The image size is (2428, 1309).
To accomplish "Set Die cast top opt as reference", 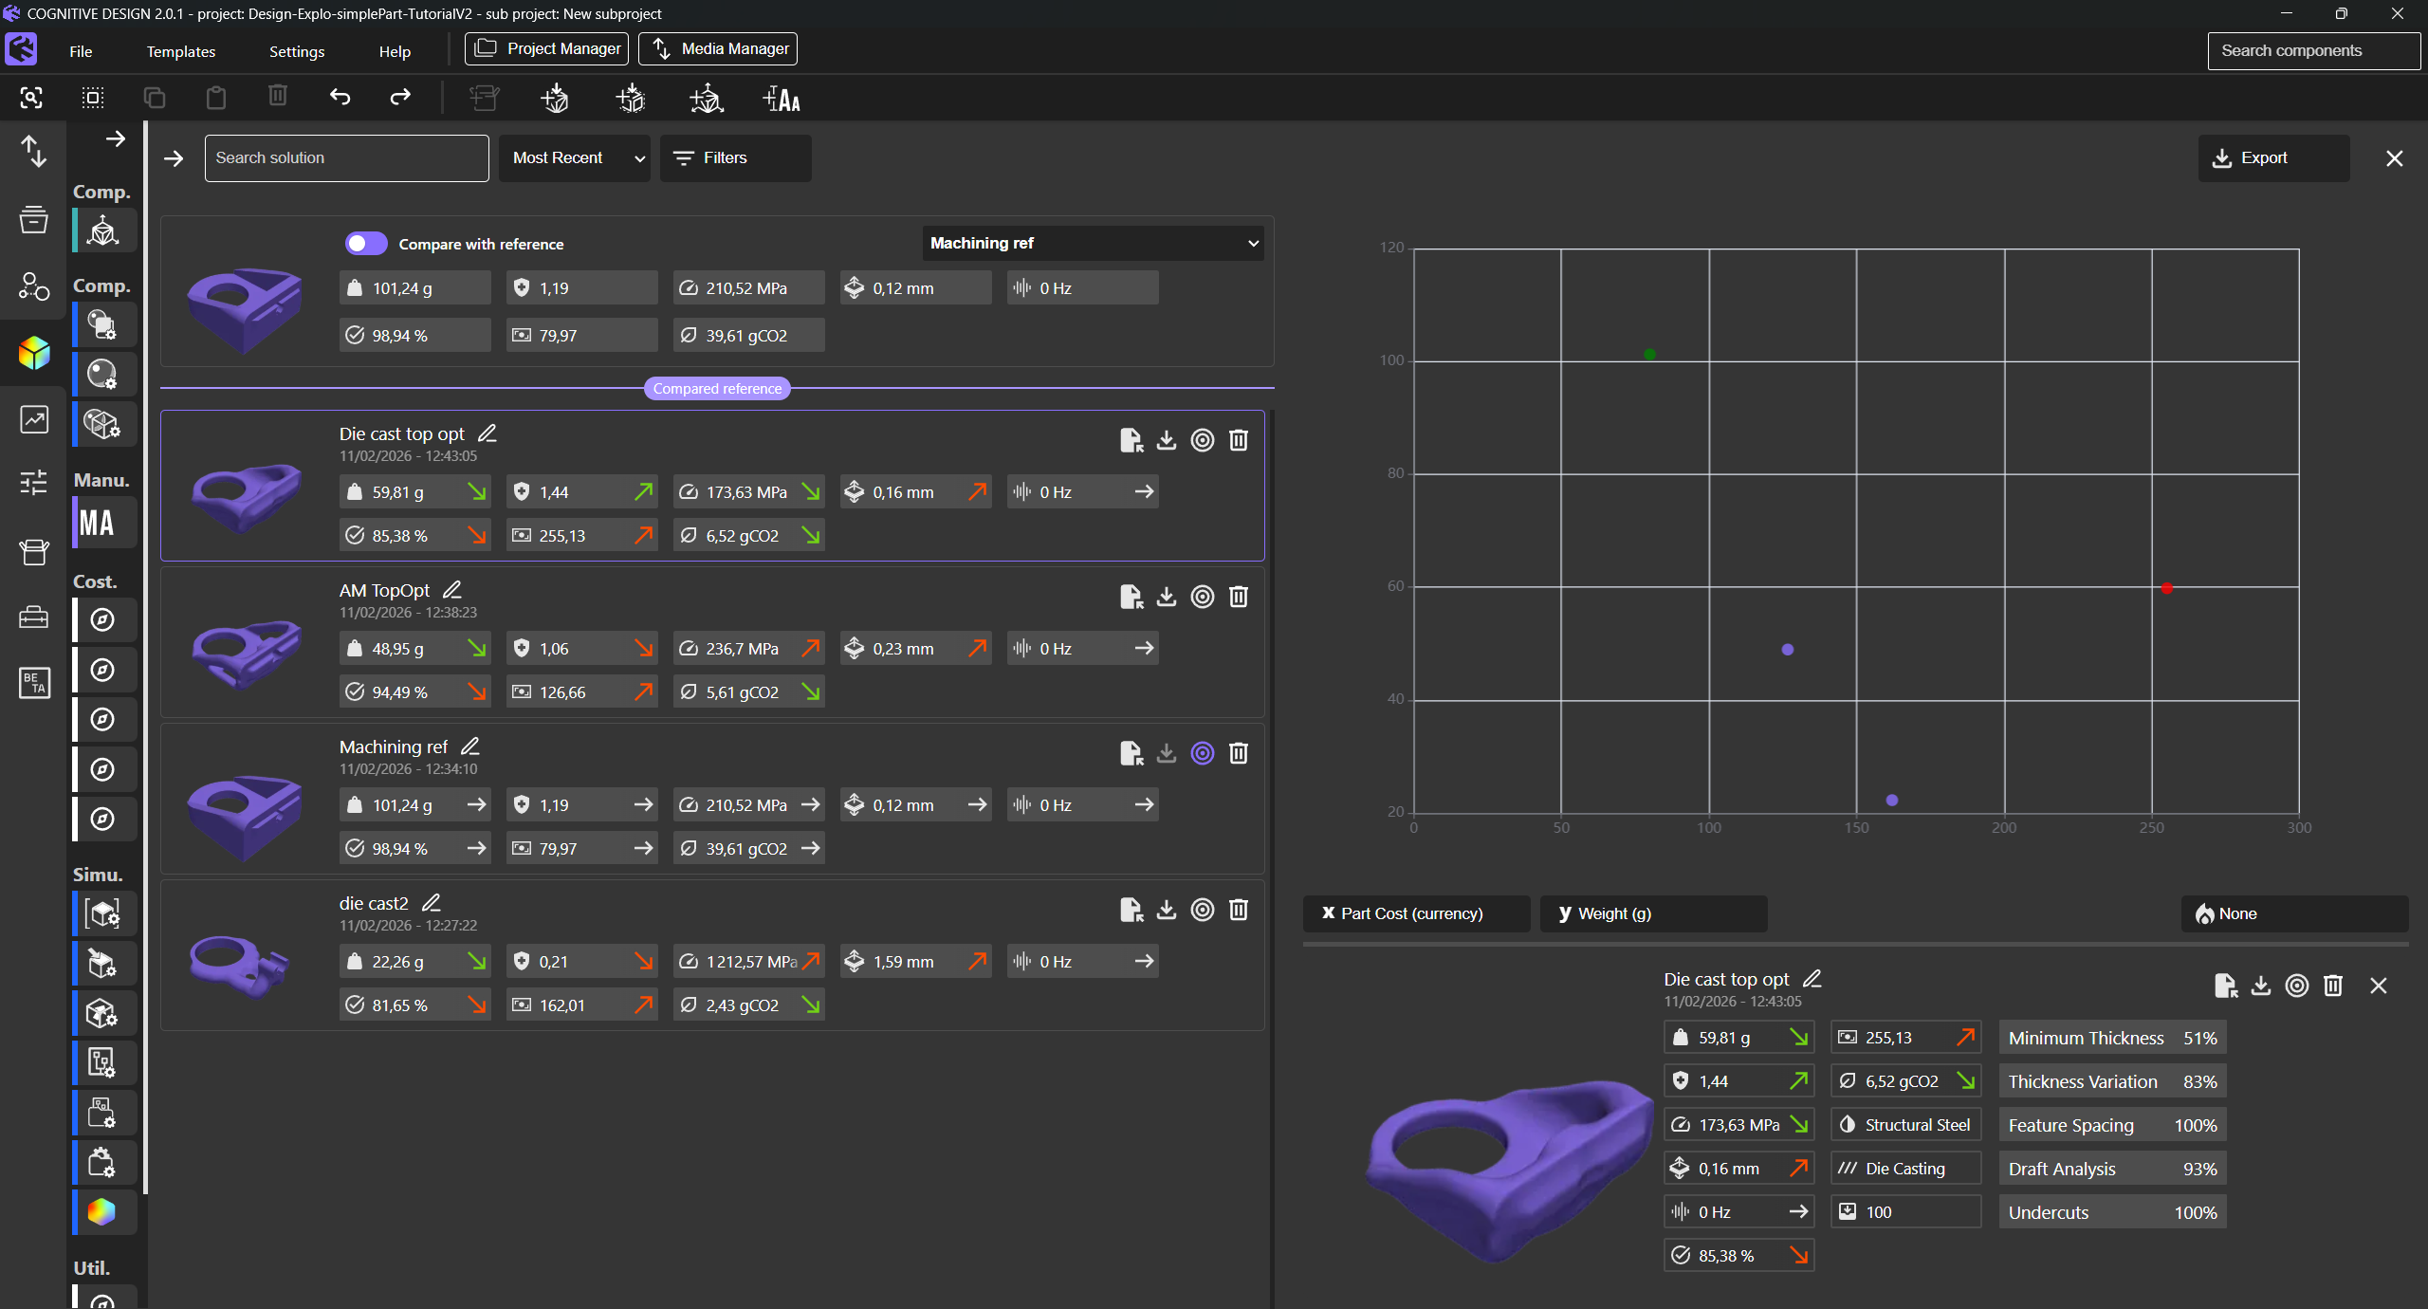I will (x=1203, y=440).
